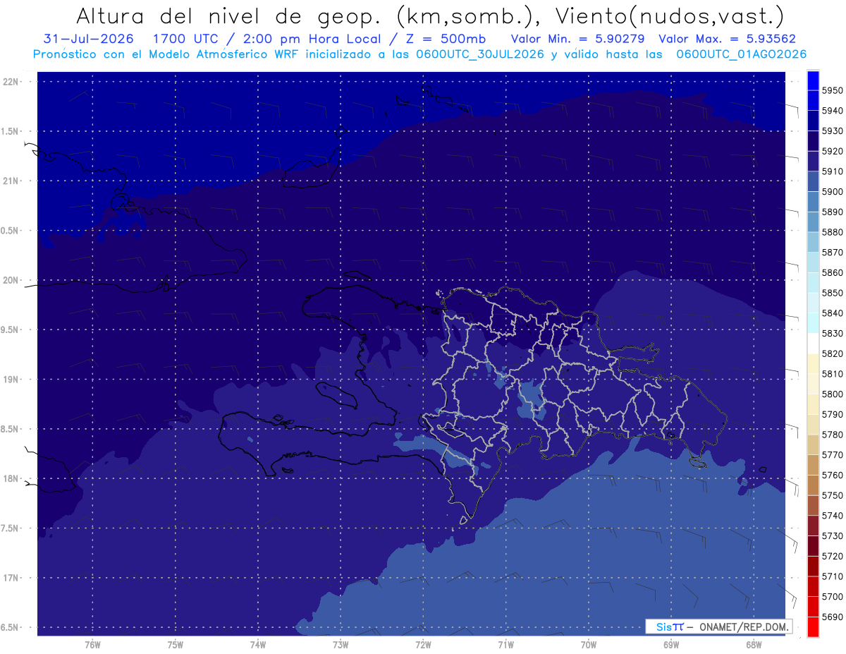846x654 pixels.
Task: Click the 73W longitude axis label
Action: (x=341, y=644)
